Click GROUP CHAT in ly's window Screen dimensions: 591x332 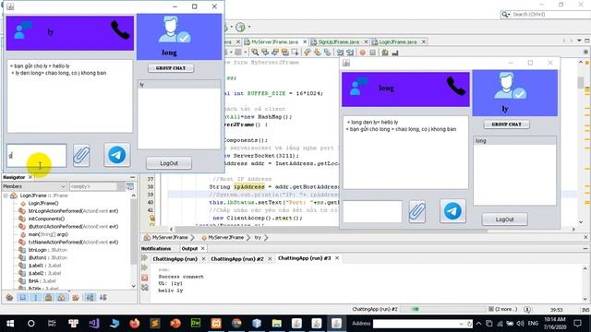click(506, 125)
